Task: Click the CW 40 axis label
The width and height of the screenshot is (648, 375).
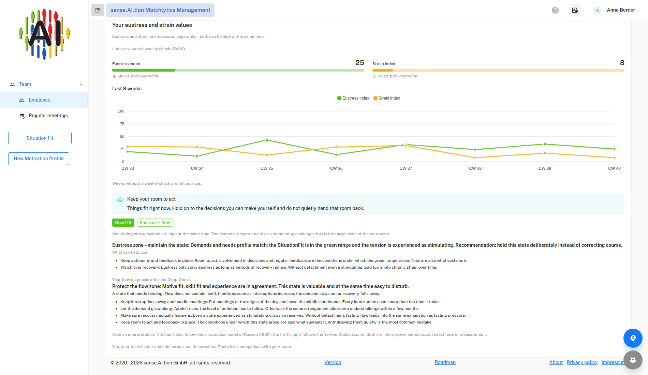Action: pos(614,168)
